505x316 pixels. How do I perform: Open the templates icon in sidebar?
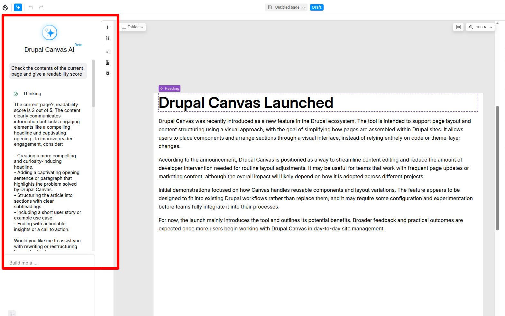click(107, 73)
